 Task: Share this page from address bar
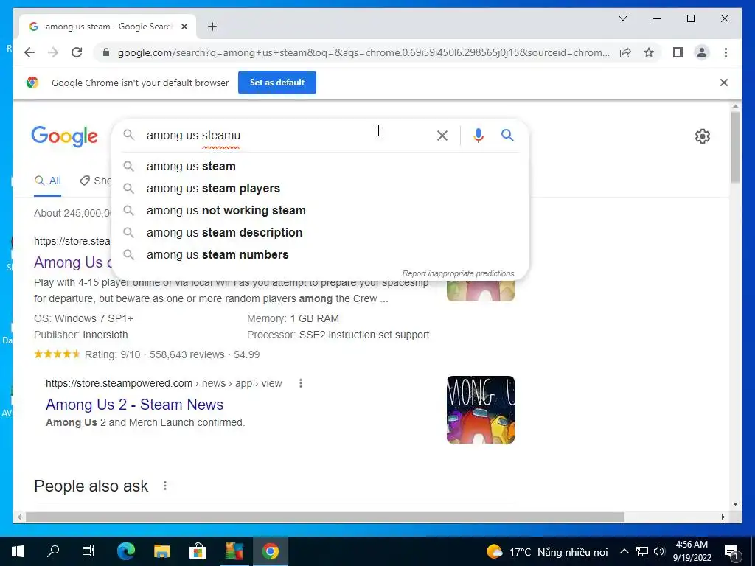point(625,52)
